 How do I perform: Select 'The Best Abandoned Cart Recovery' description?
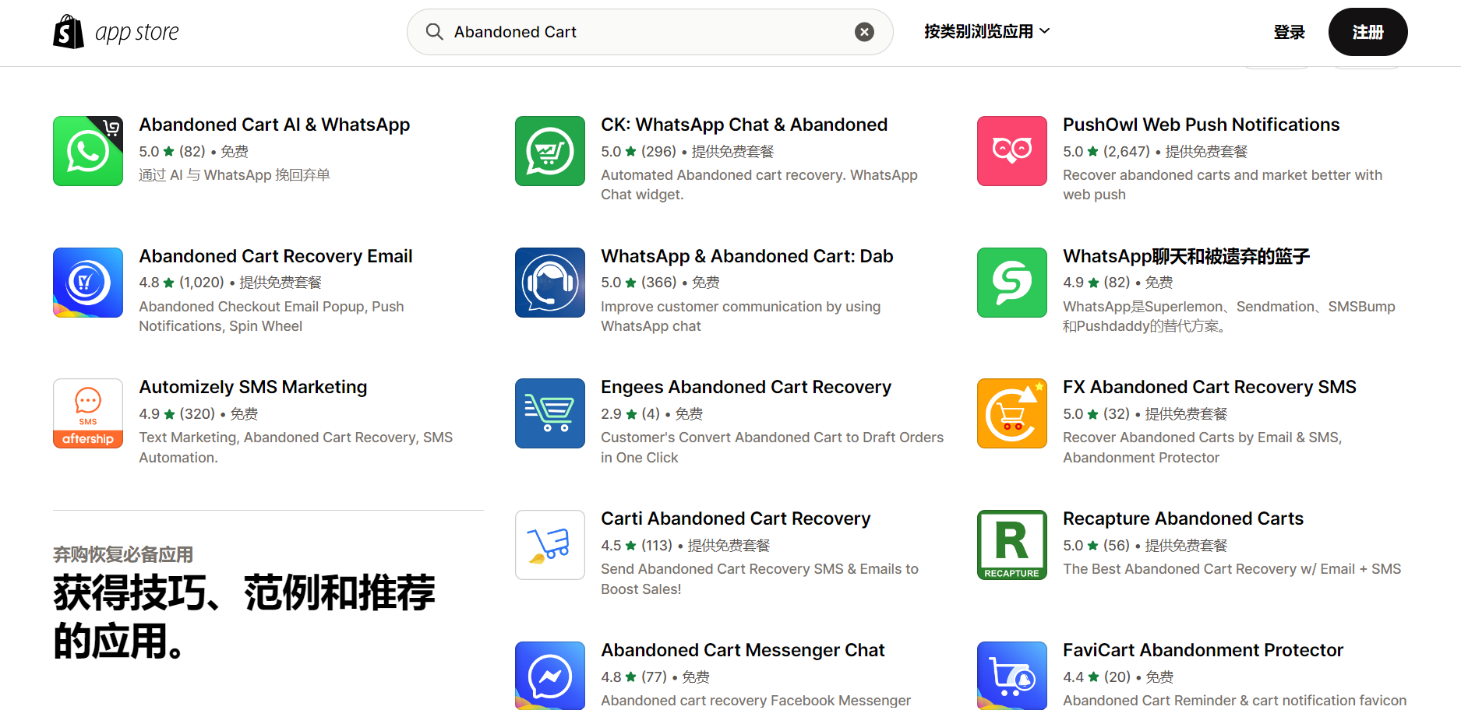(x=1232, y=569)
